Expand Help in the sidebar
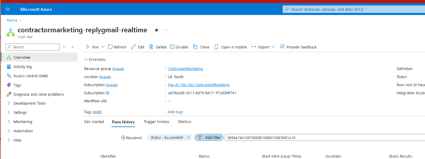The image size is (425, 159). pos(9,140)
